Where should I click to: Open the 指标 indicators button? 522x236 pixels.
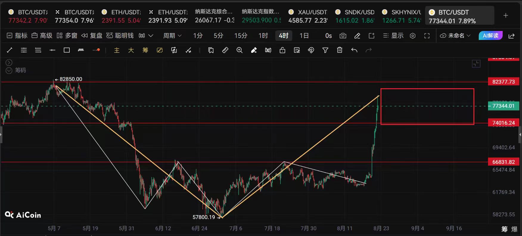click(17, 36)
